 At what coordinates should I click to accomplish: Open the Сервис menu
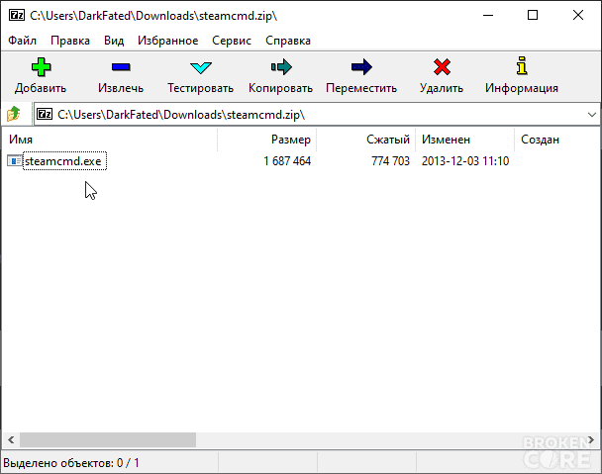tap(232, 41)
